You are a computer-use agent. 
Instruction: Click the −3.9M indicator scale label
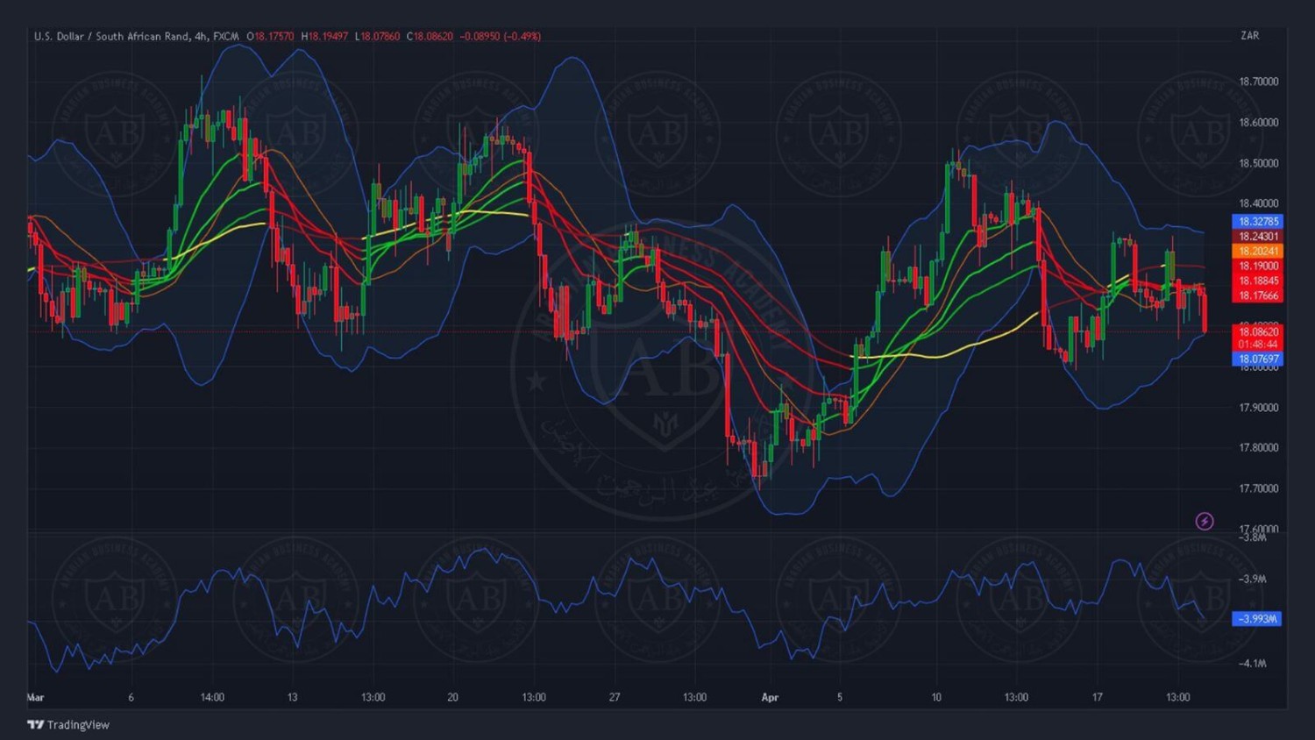[1253, 579]
